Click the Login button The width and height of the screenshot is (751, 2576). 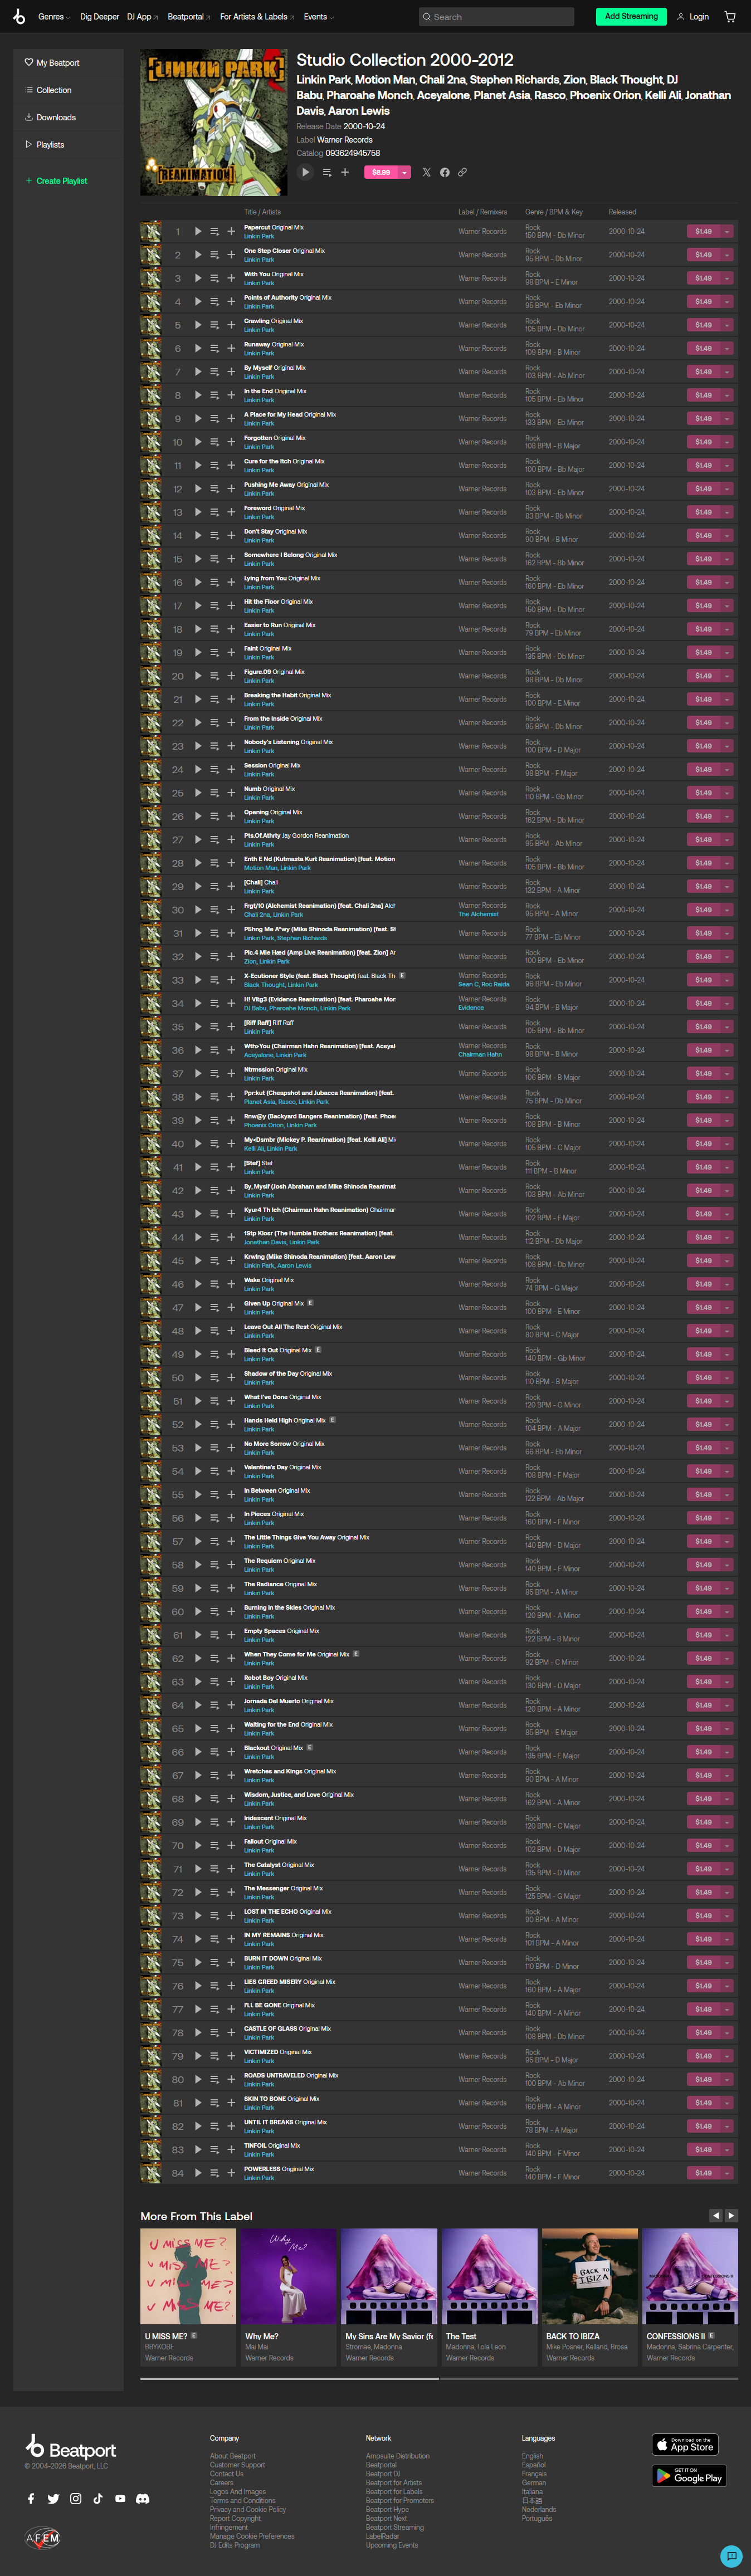(692, 17)
